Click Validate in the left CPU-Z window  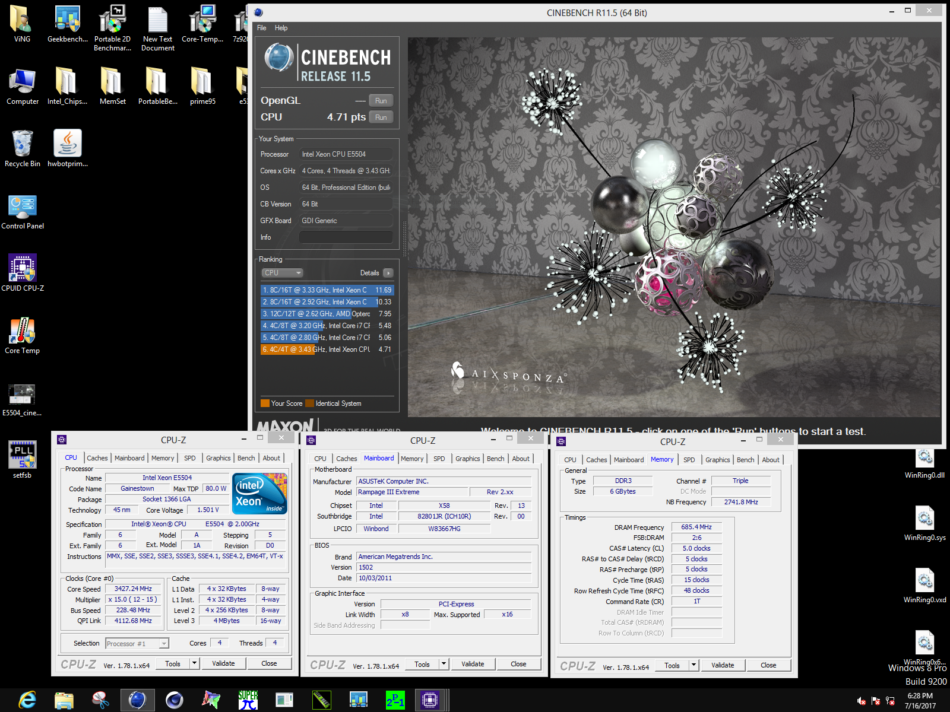click(x=223, y=663)
